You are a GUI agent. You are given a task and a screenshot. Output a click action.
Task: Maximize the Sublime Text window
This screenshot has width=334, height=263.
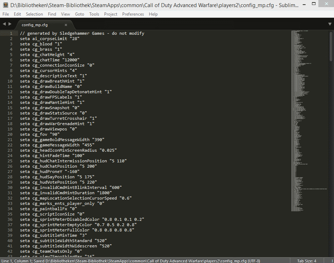[x=314, y=4]
